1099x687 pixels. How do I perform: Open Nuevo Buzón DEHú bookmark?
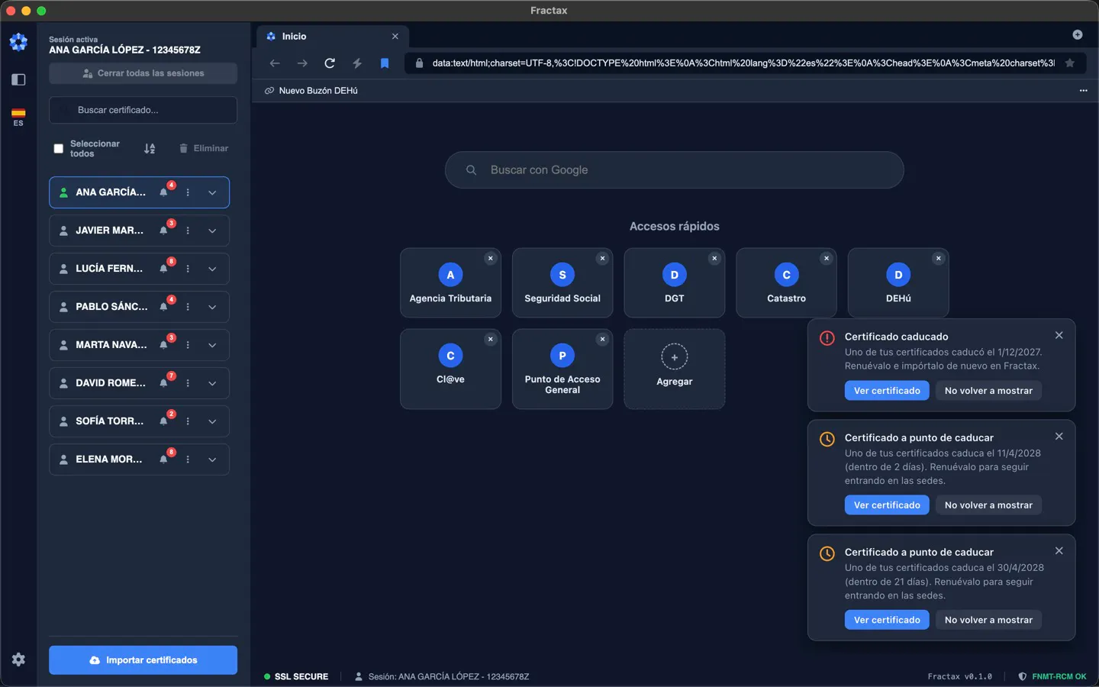311,90
